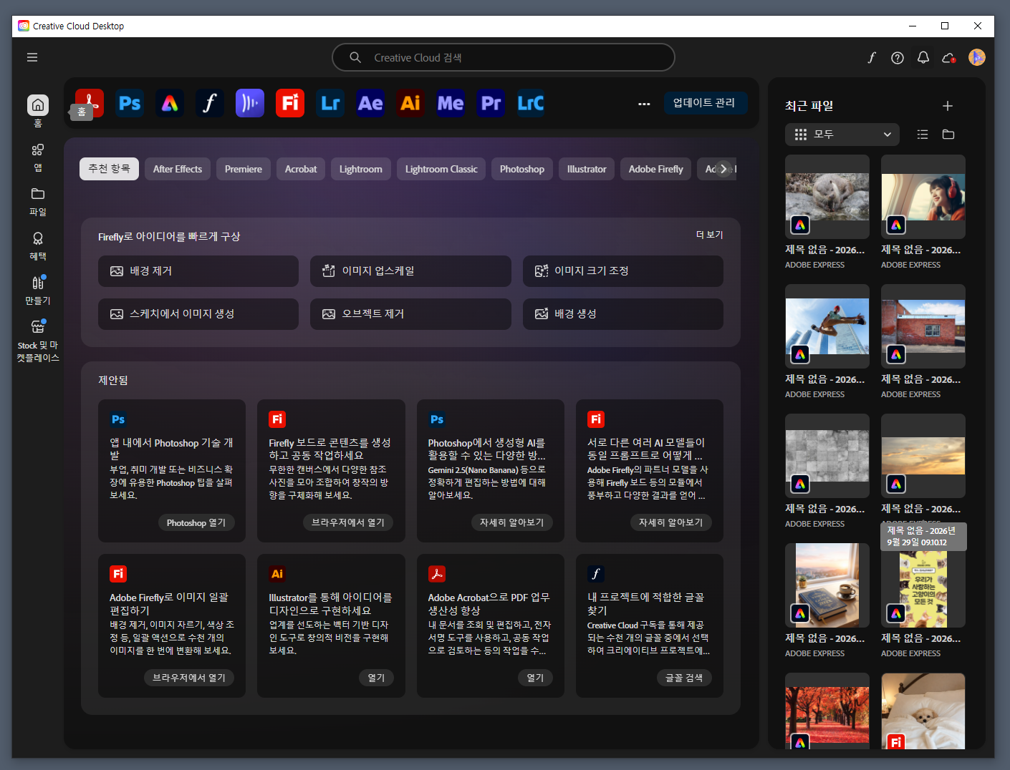This screenshot has height=770, width=1010.
Task: Show more apps with ellipsis icon
Action: 644,104
